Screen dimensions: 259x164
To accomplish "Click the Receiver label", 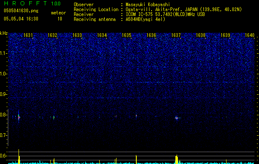I will 84,14.
